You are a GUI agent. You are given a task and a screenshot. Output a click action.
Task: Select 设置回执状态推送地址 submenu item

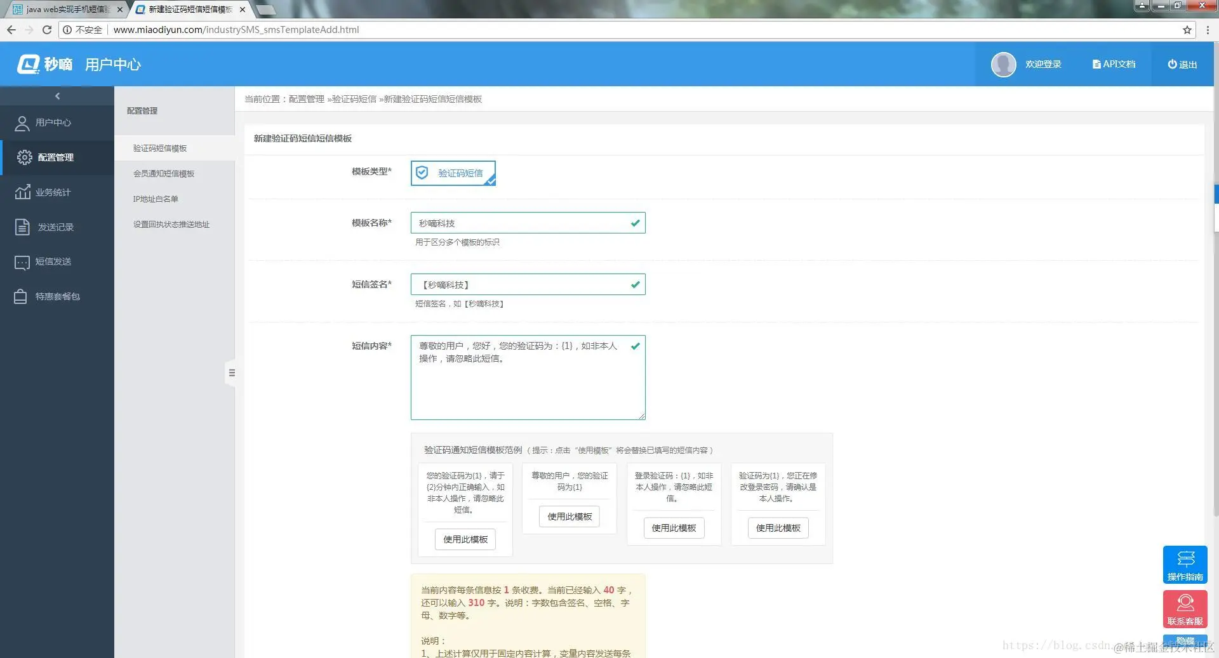pos(171,224)
